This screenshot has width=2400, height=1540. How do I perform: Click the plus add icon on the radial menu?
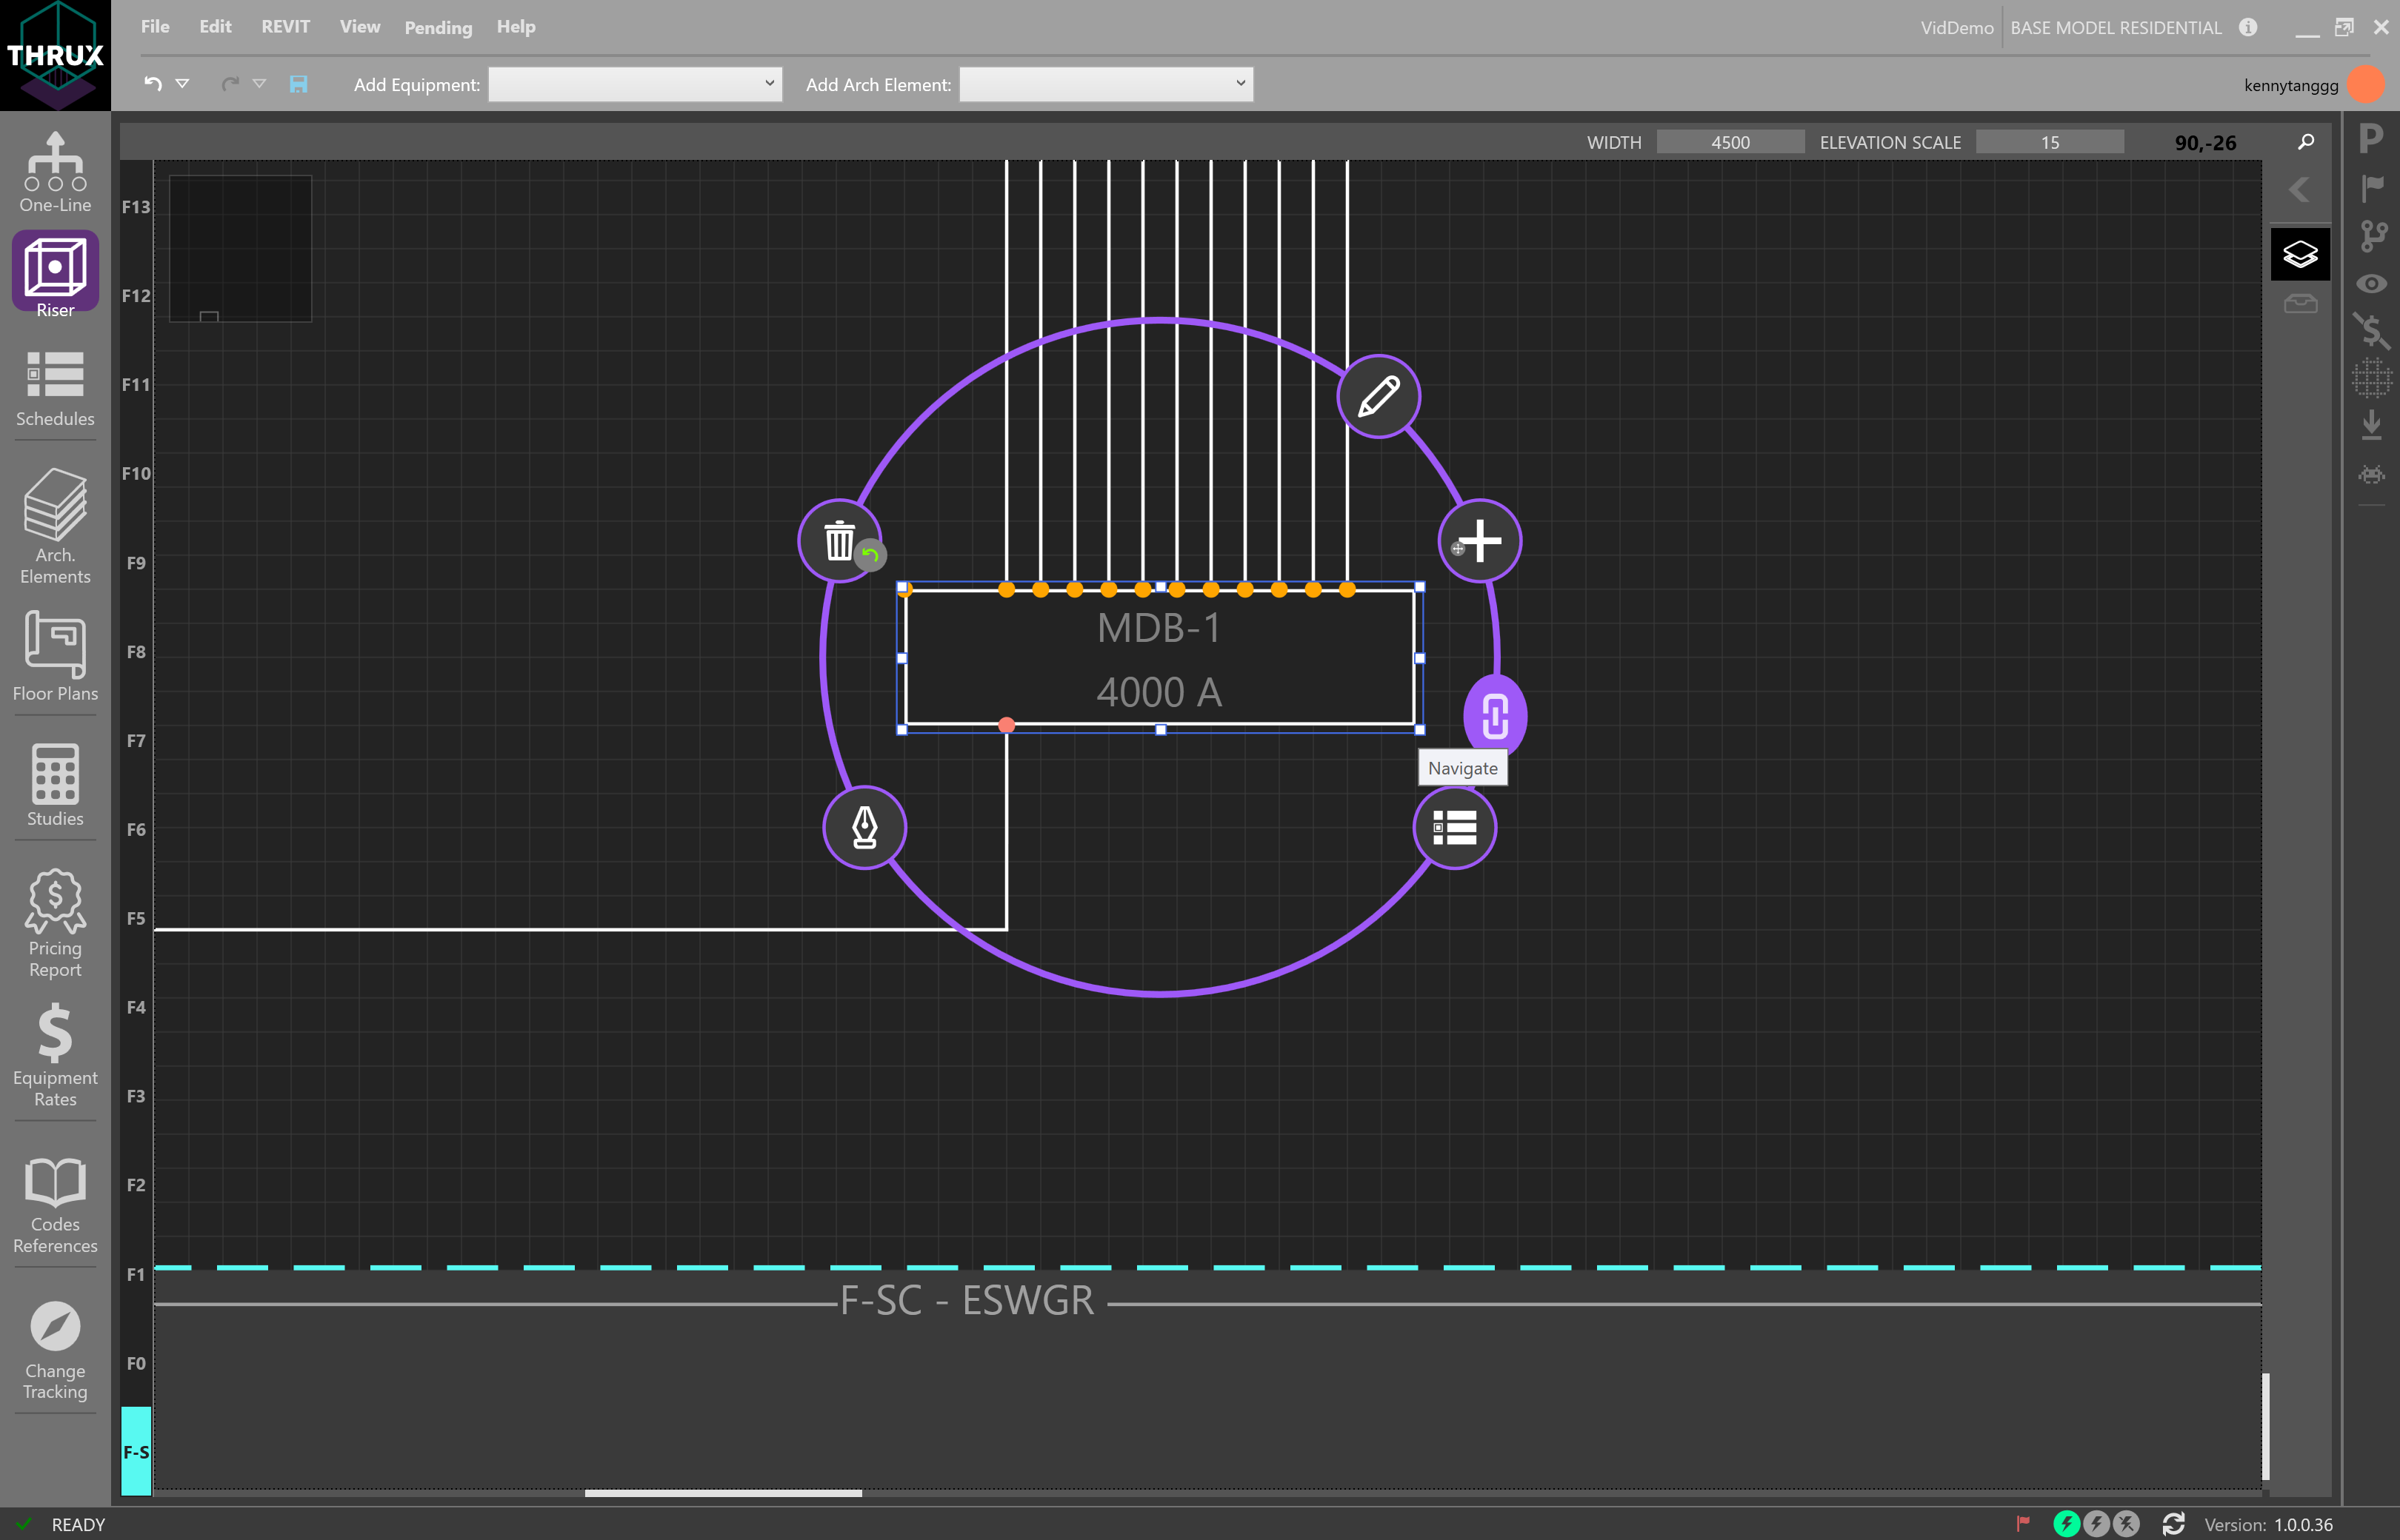tap(1479, 540)
